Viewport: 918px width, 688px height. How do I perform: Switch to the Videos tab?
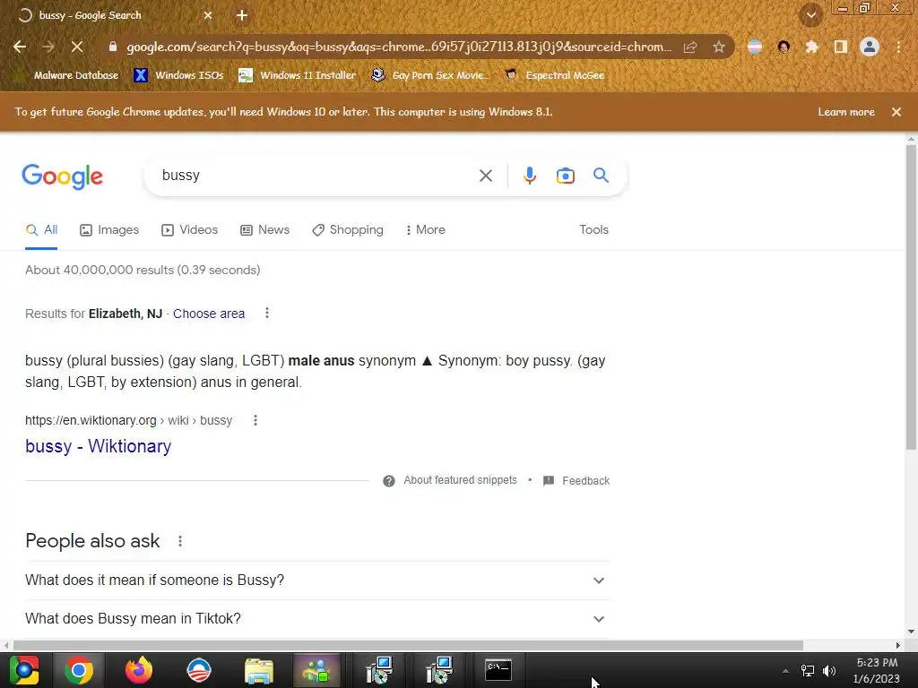190,230
